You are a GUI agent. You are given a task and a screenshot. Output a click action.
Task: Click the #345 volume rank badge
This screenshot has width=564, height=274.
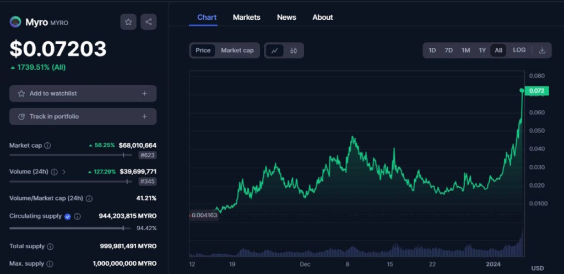click(x=148, y=181)
